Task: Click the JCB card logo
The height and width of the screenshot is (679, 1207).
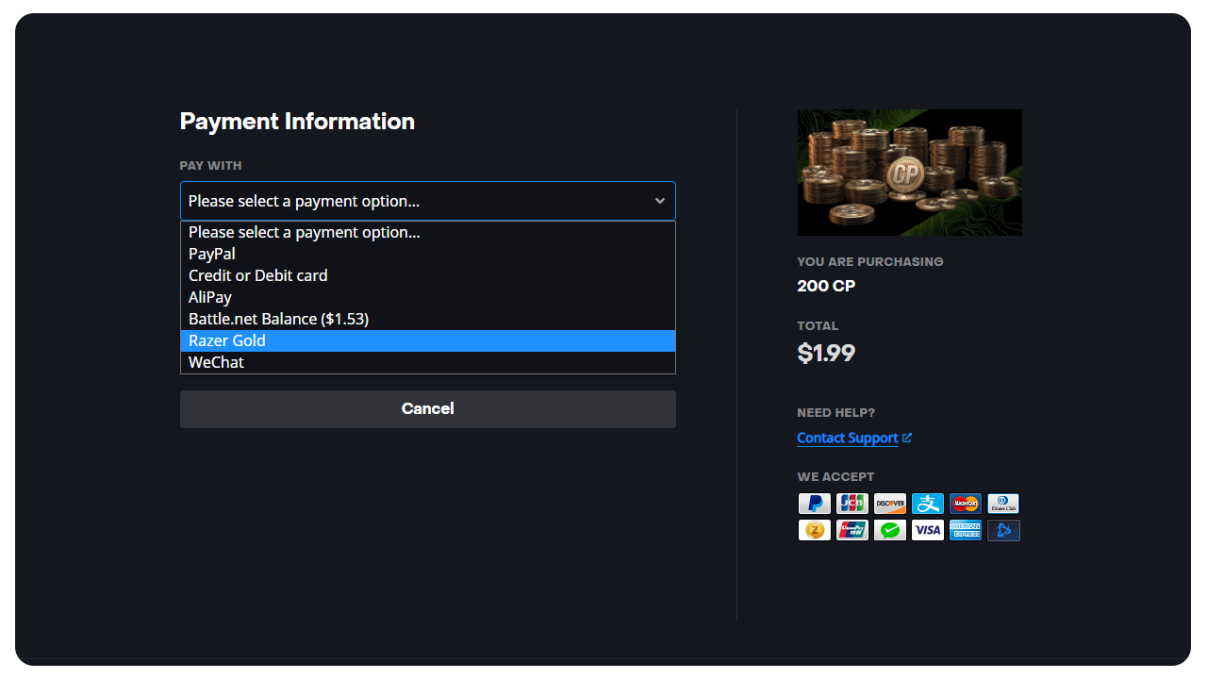Action: point(852,504)
